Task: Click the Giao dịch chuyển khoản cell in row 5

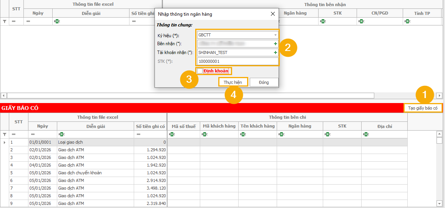Action: [x=95, y=173]
